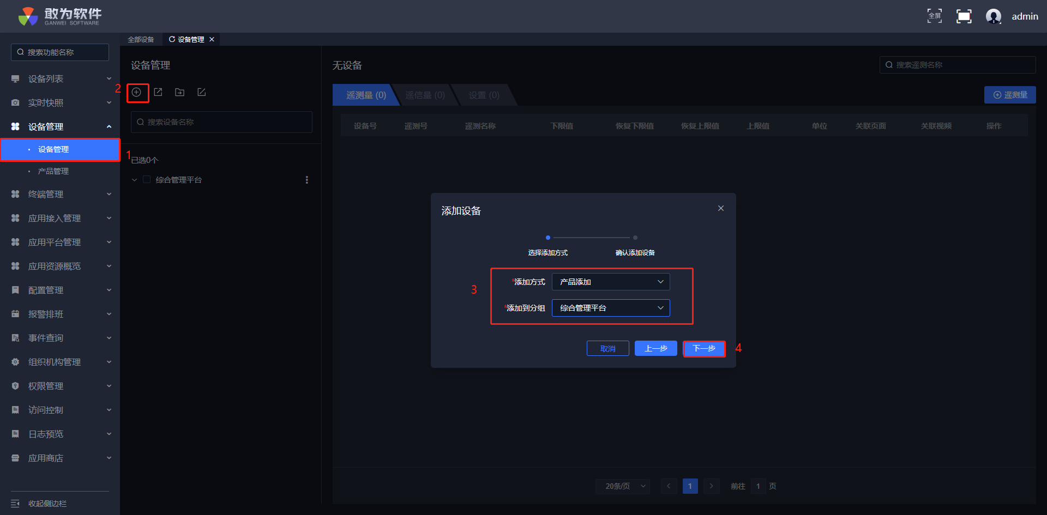Close the 设备管理 tab with X
Screen dimensions: 1047x515
point(212,39)
